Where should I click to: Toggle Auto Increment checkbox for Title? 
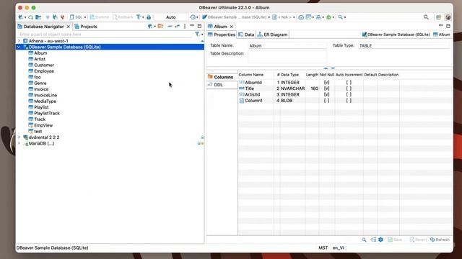click(x=349, y=88)
